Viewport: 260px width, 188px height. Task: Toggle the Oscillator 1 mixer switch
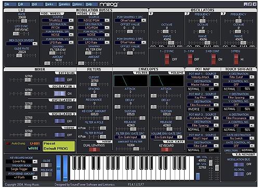click(x=60, y=93)
